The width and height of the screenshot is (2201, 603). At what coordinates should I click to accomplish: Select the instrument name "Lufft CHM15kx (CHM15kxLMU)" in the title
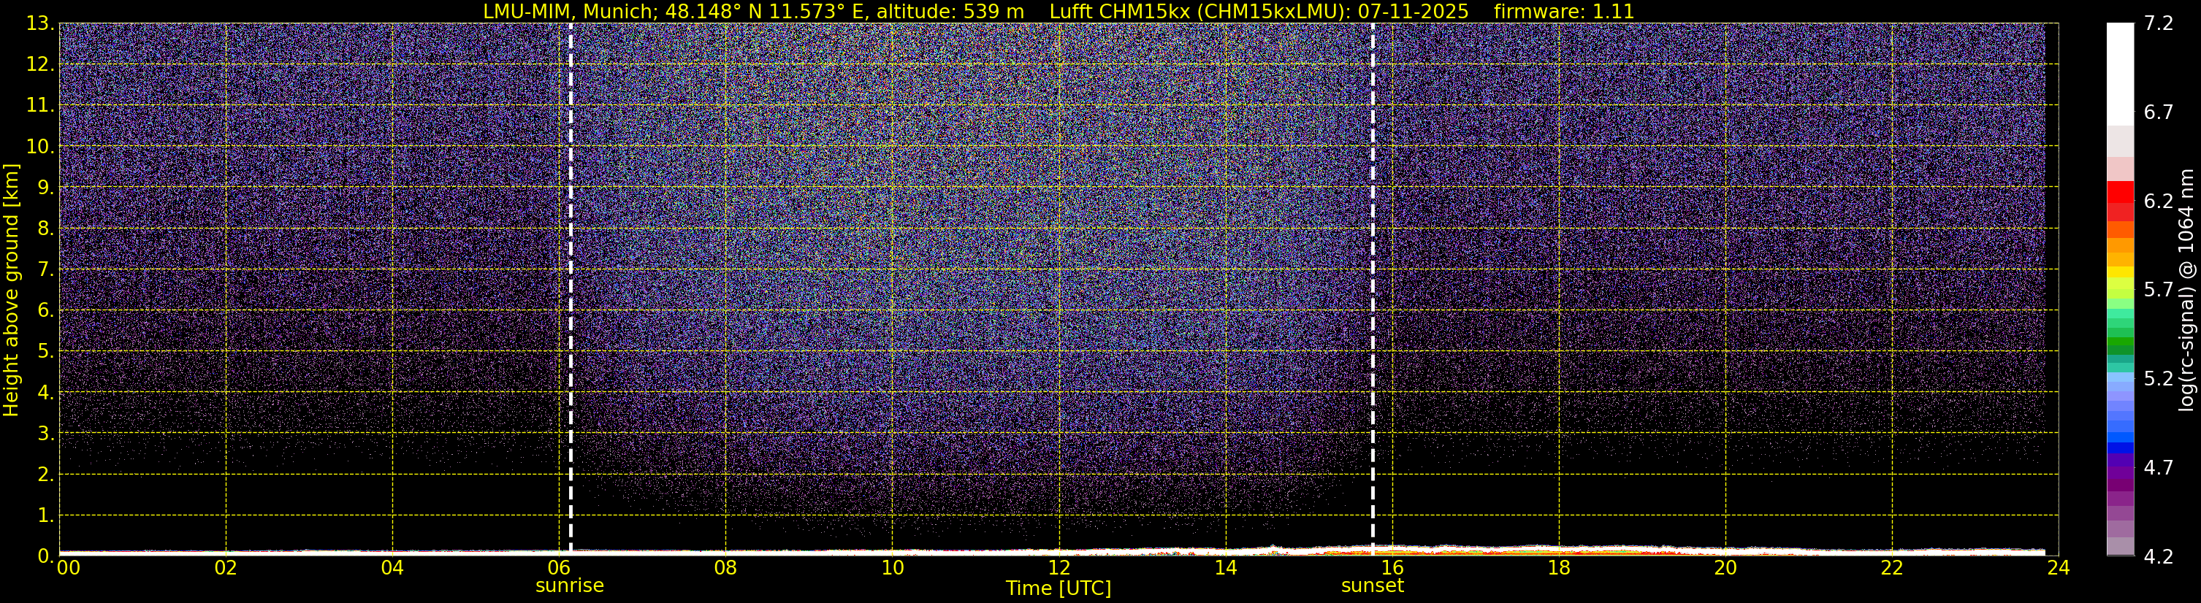click(1199, 12)
